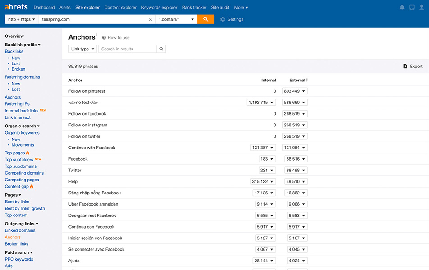This screenshot has height=270, width=429.
Task: Open the Overview page in sidebar
Action: 14,36
